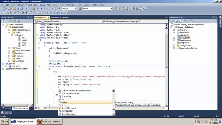Toggle auto-hide pin on Server Explorer panel
This screenshot has width=222, height=125.
pos(28,17)
